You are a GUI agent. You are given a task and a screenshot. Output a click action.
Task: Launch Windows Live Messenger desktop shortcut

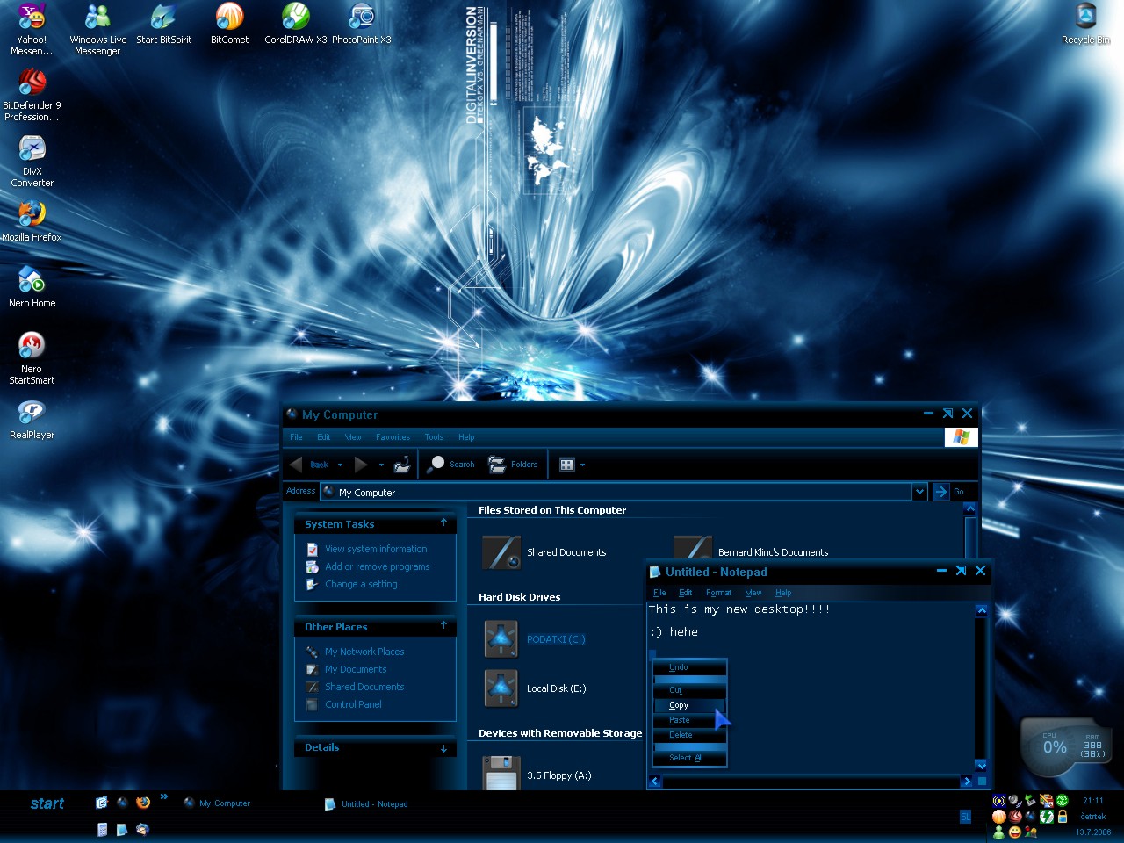pyautogui.click(x=97, y=29)
